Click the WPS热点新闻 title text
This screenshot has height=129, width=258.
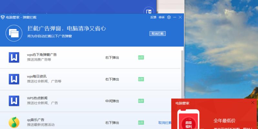pos(37,98)
